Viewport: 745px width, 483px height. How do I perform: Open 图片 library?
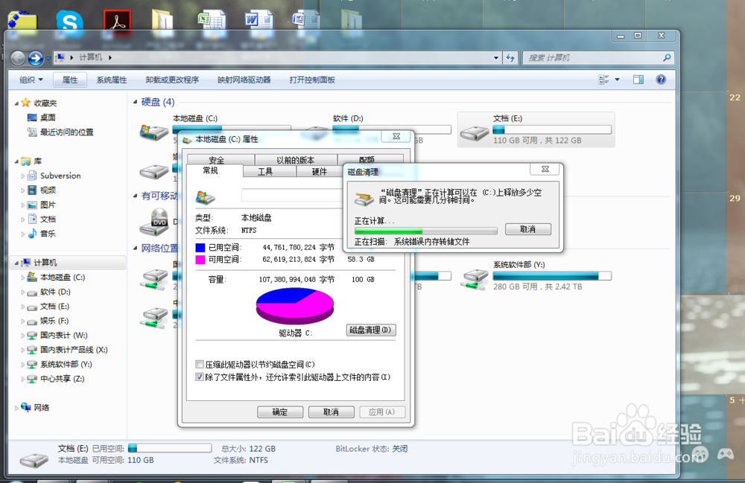click(48, 205)
